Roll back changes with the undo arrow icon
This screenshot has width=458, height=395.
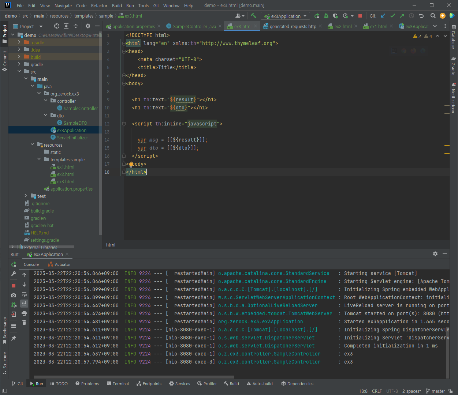tap(421, 16)
